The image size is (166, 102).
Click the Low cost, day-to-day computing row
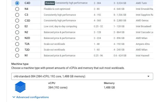tap(82, 26)
